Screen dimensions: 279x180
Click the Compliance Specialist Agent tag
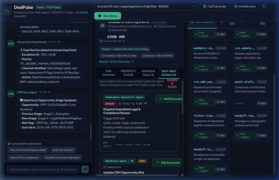124,97
